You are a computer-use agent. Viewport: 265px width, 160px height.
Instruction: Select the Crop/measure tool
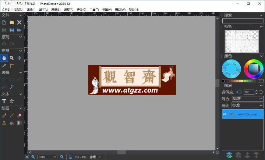[x=12, y=65]
